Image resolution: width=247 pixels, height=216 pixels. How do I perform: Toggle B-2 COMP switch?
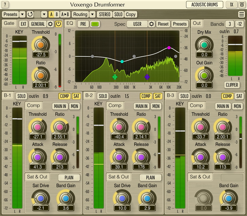[146, 96]
